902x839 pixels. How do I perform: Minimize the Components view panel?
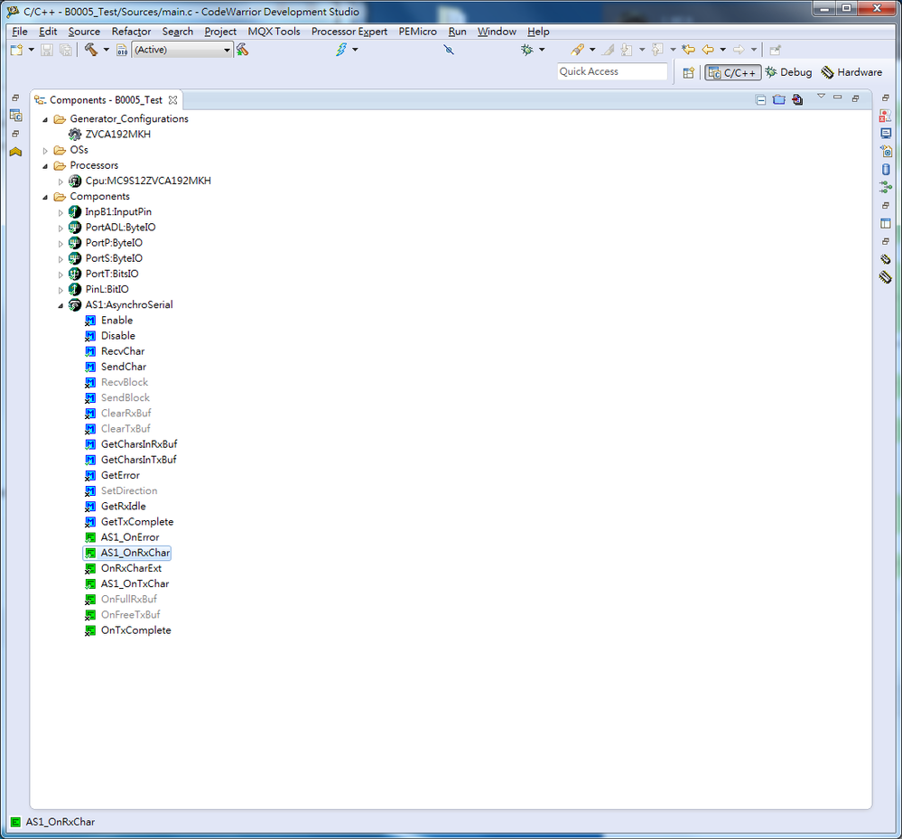[x=838, y=98]
